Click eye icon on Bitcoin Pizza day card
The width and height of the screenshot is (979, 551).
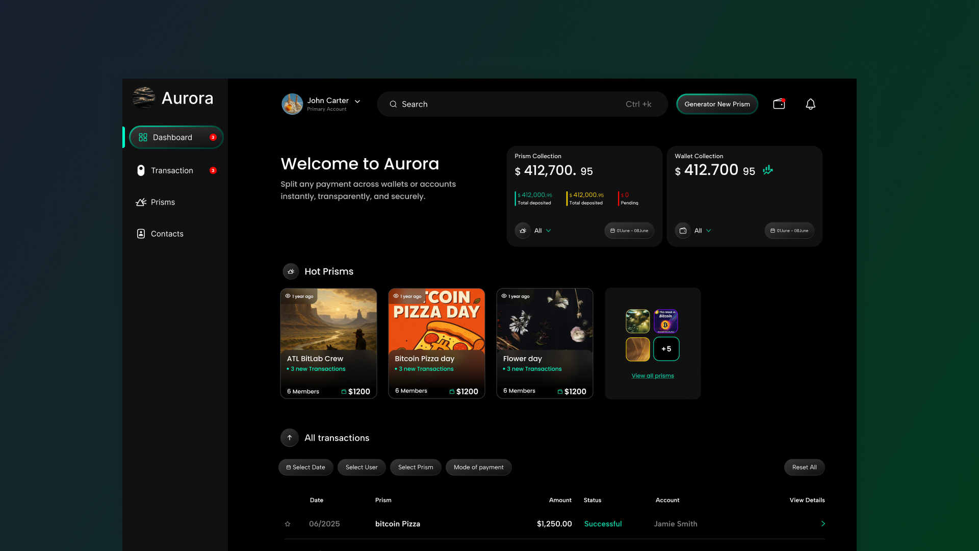coord(396,296)
